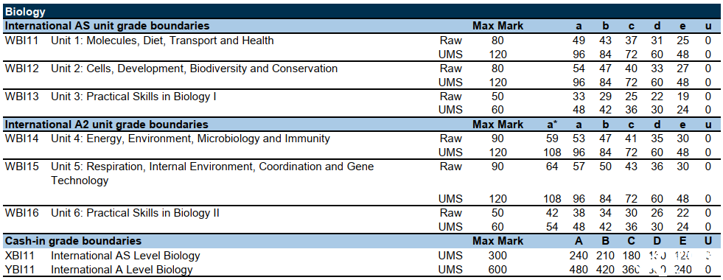The width and height of the screenshot is (723, 280).
Task: Click Unit 3: Practical Skills in Biology I
Action: point(133,97)
